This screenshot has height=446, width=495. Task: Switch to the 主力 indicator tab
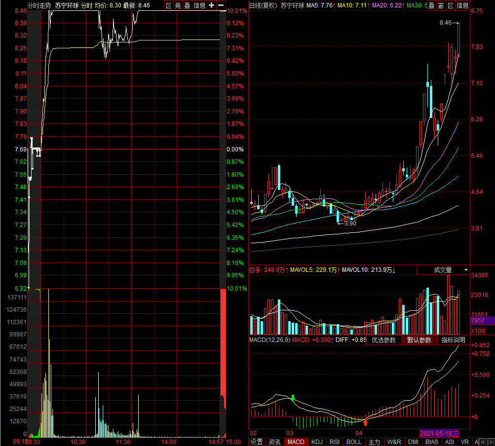(374, 442)
